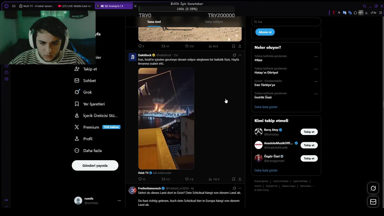
Task: Open Odak TV source link
Action: 143,173
